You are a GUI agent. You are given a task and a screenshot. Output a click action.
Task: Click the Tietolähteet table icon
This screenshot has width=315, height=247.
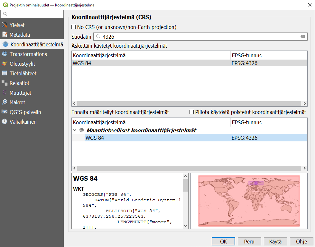tap(5, 73)
